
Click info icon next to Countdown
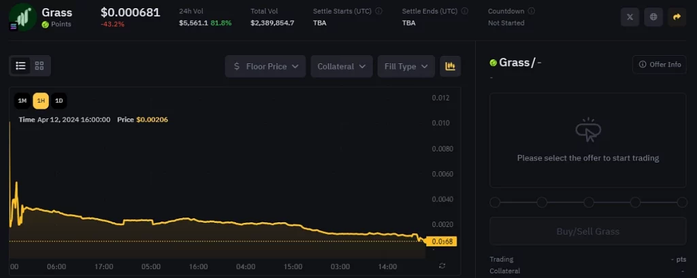pyautogui.click(x=531, y=11)
